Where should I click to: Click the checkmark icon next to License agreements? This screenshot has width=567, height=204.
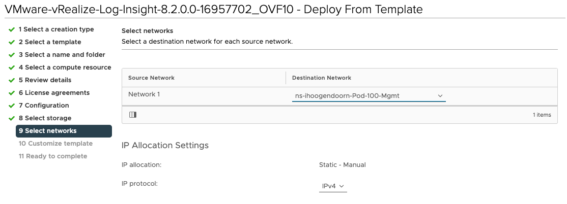point(12,93)
